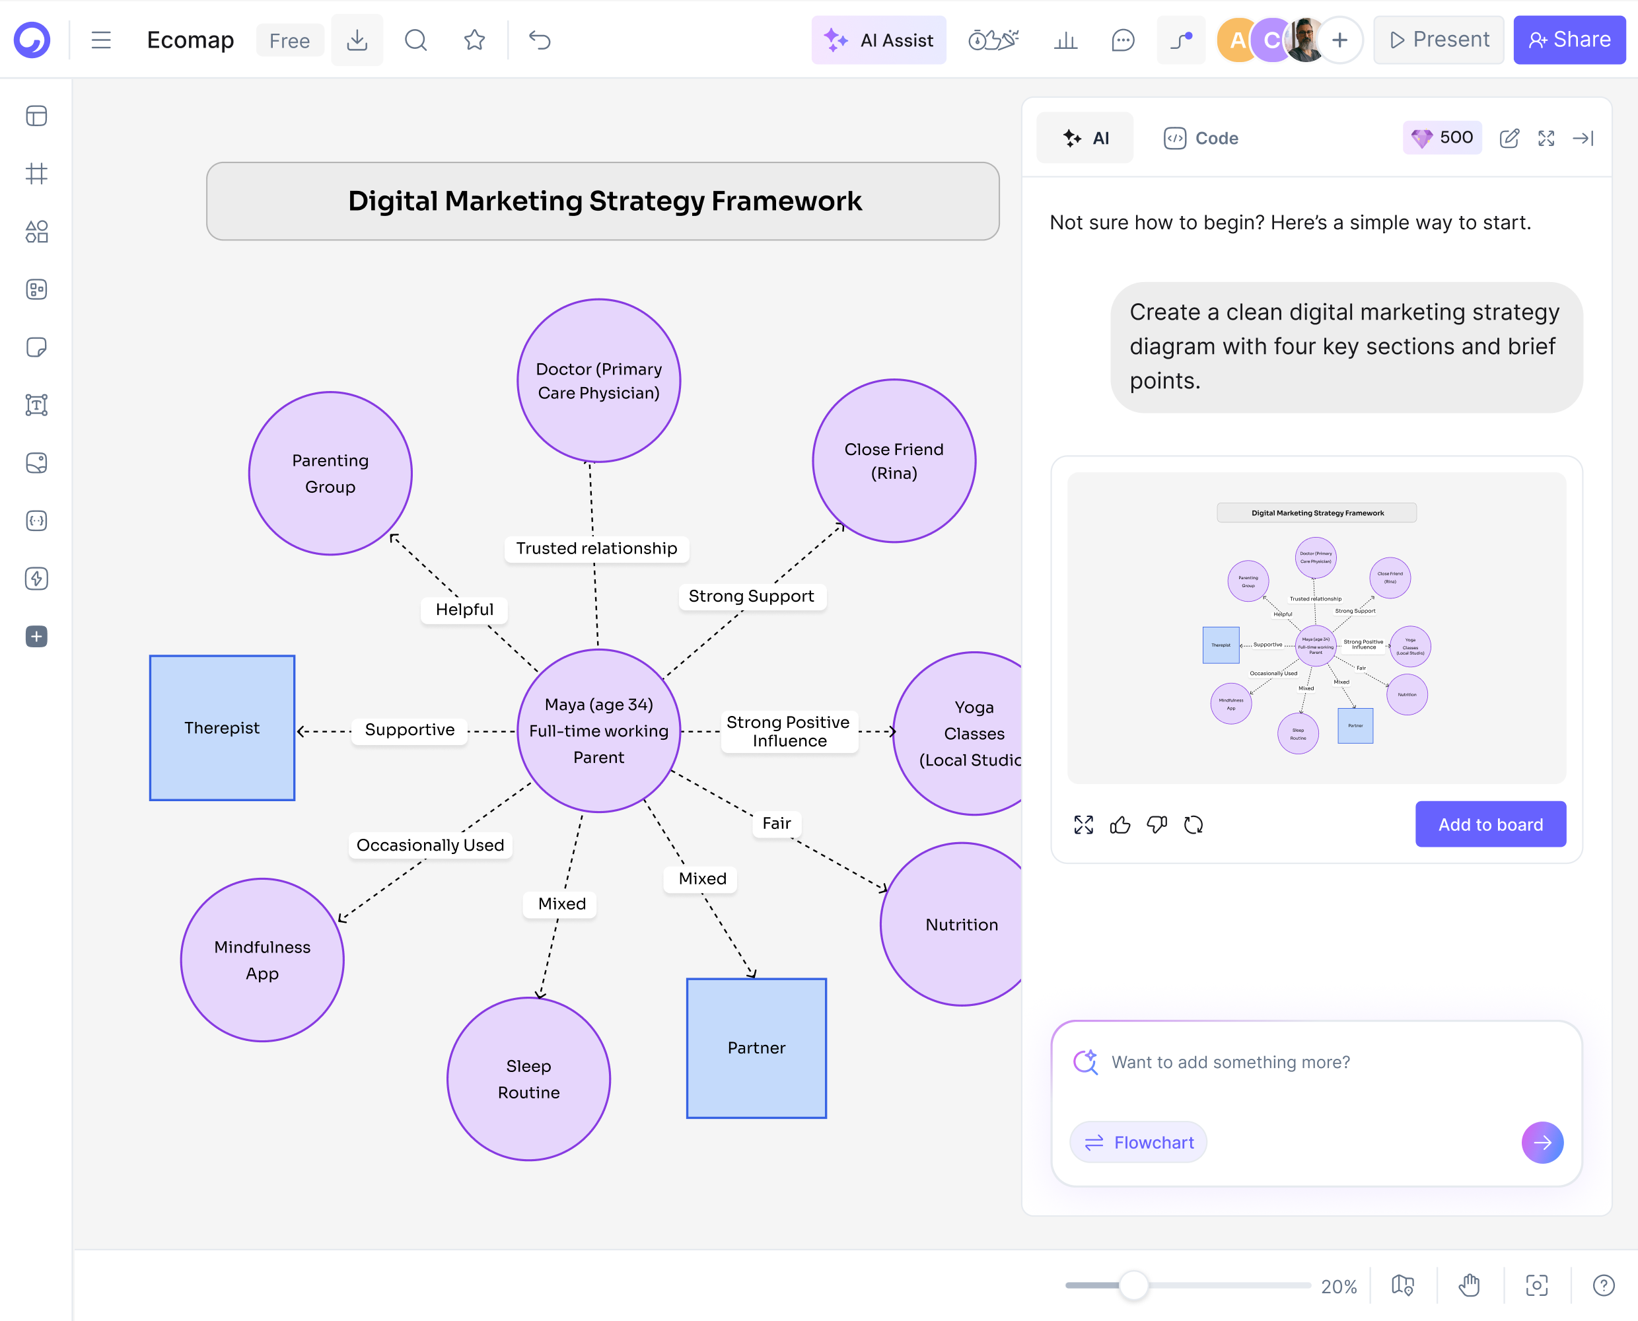Select the text box tool
Viewport: 1638px width, 1321px height.
click(36, 405)
